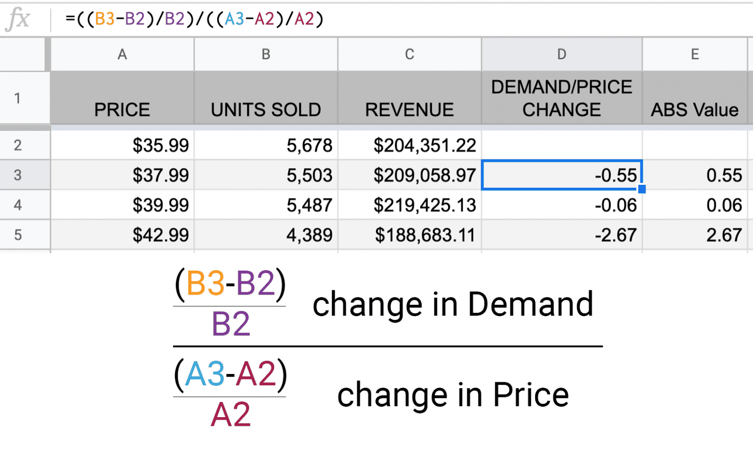The height and width of the screenshot is (474, 753).
Task: Select units sold cell 4,389
Action: (266, 235)
